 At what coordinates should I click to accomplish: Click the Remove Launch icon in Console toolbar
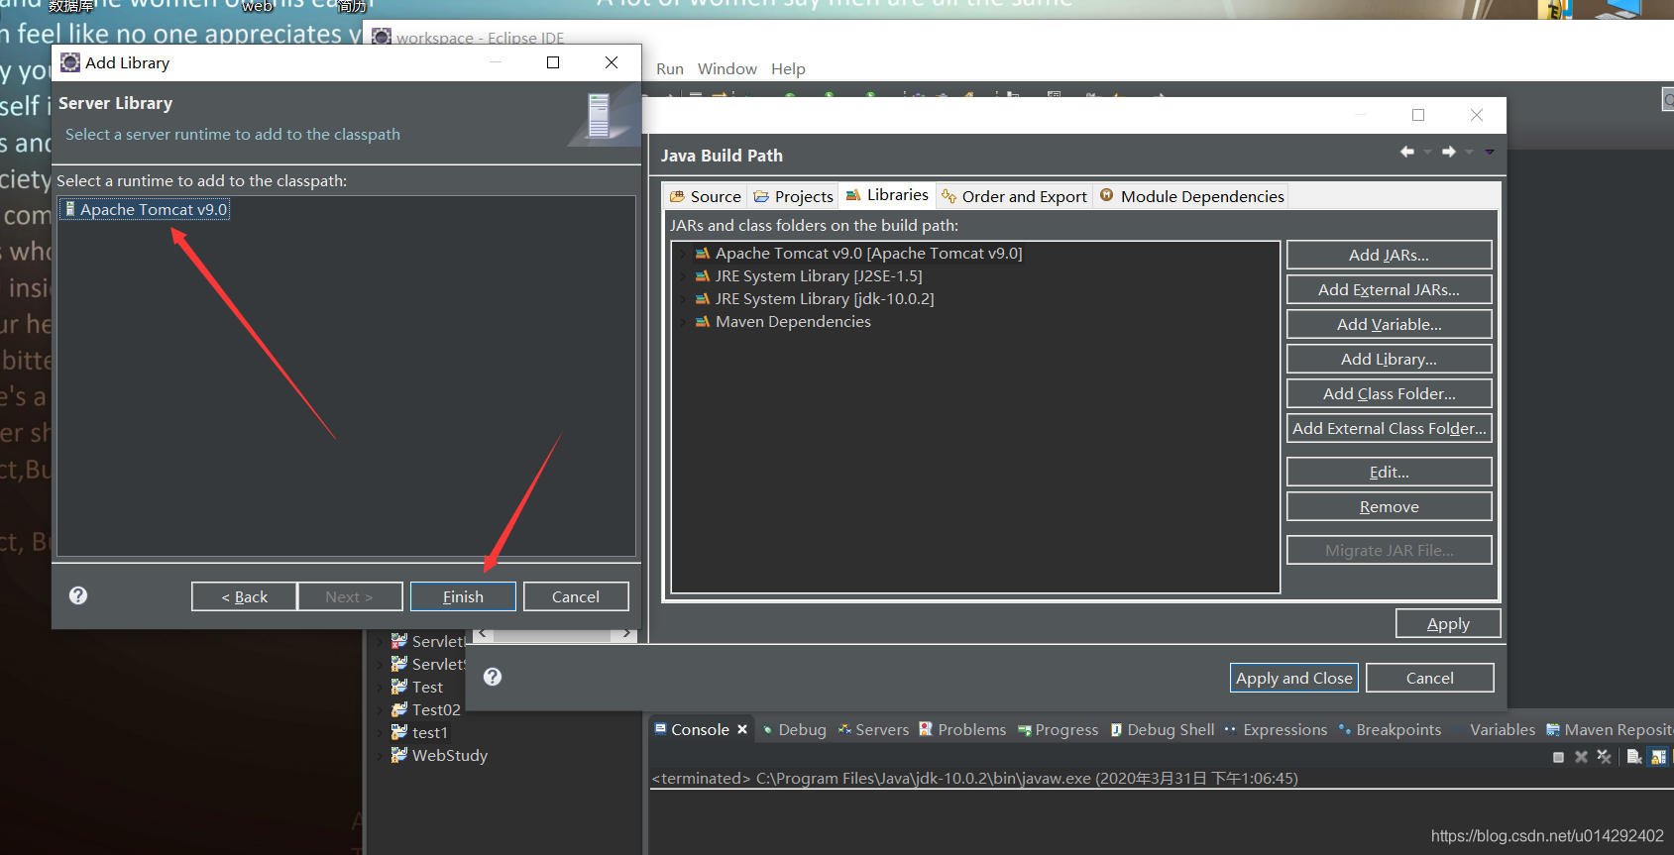[x=1581, y=757]
